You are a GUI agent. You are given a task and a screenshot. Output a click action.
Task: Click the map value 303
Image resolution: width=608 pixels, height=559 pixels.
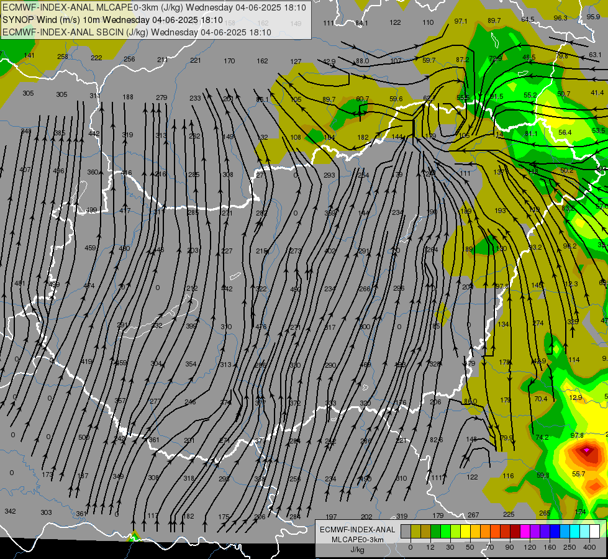46,512
